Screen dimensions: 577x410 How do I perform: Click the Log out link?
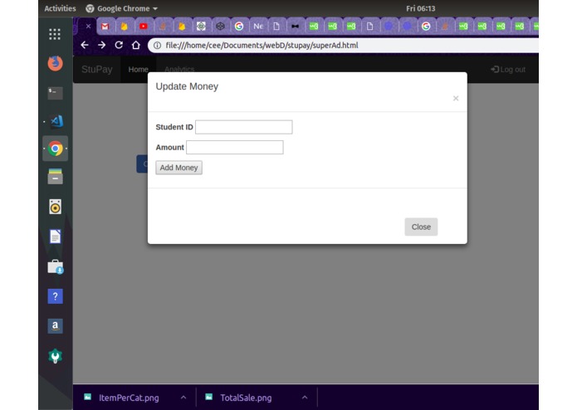[508, 70]
